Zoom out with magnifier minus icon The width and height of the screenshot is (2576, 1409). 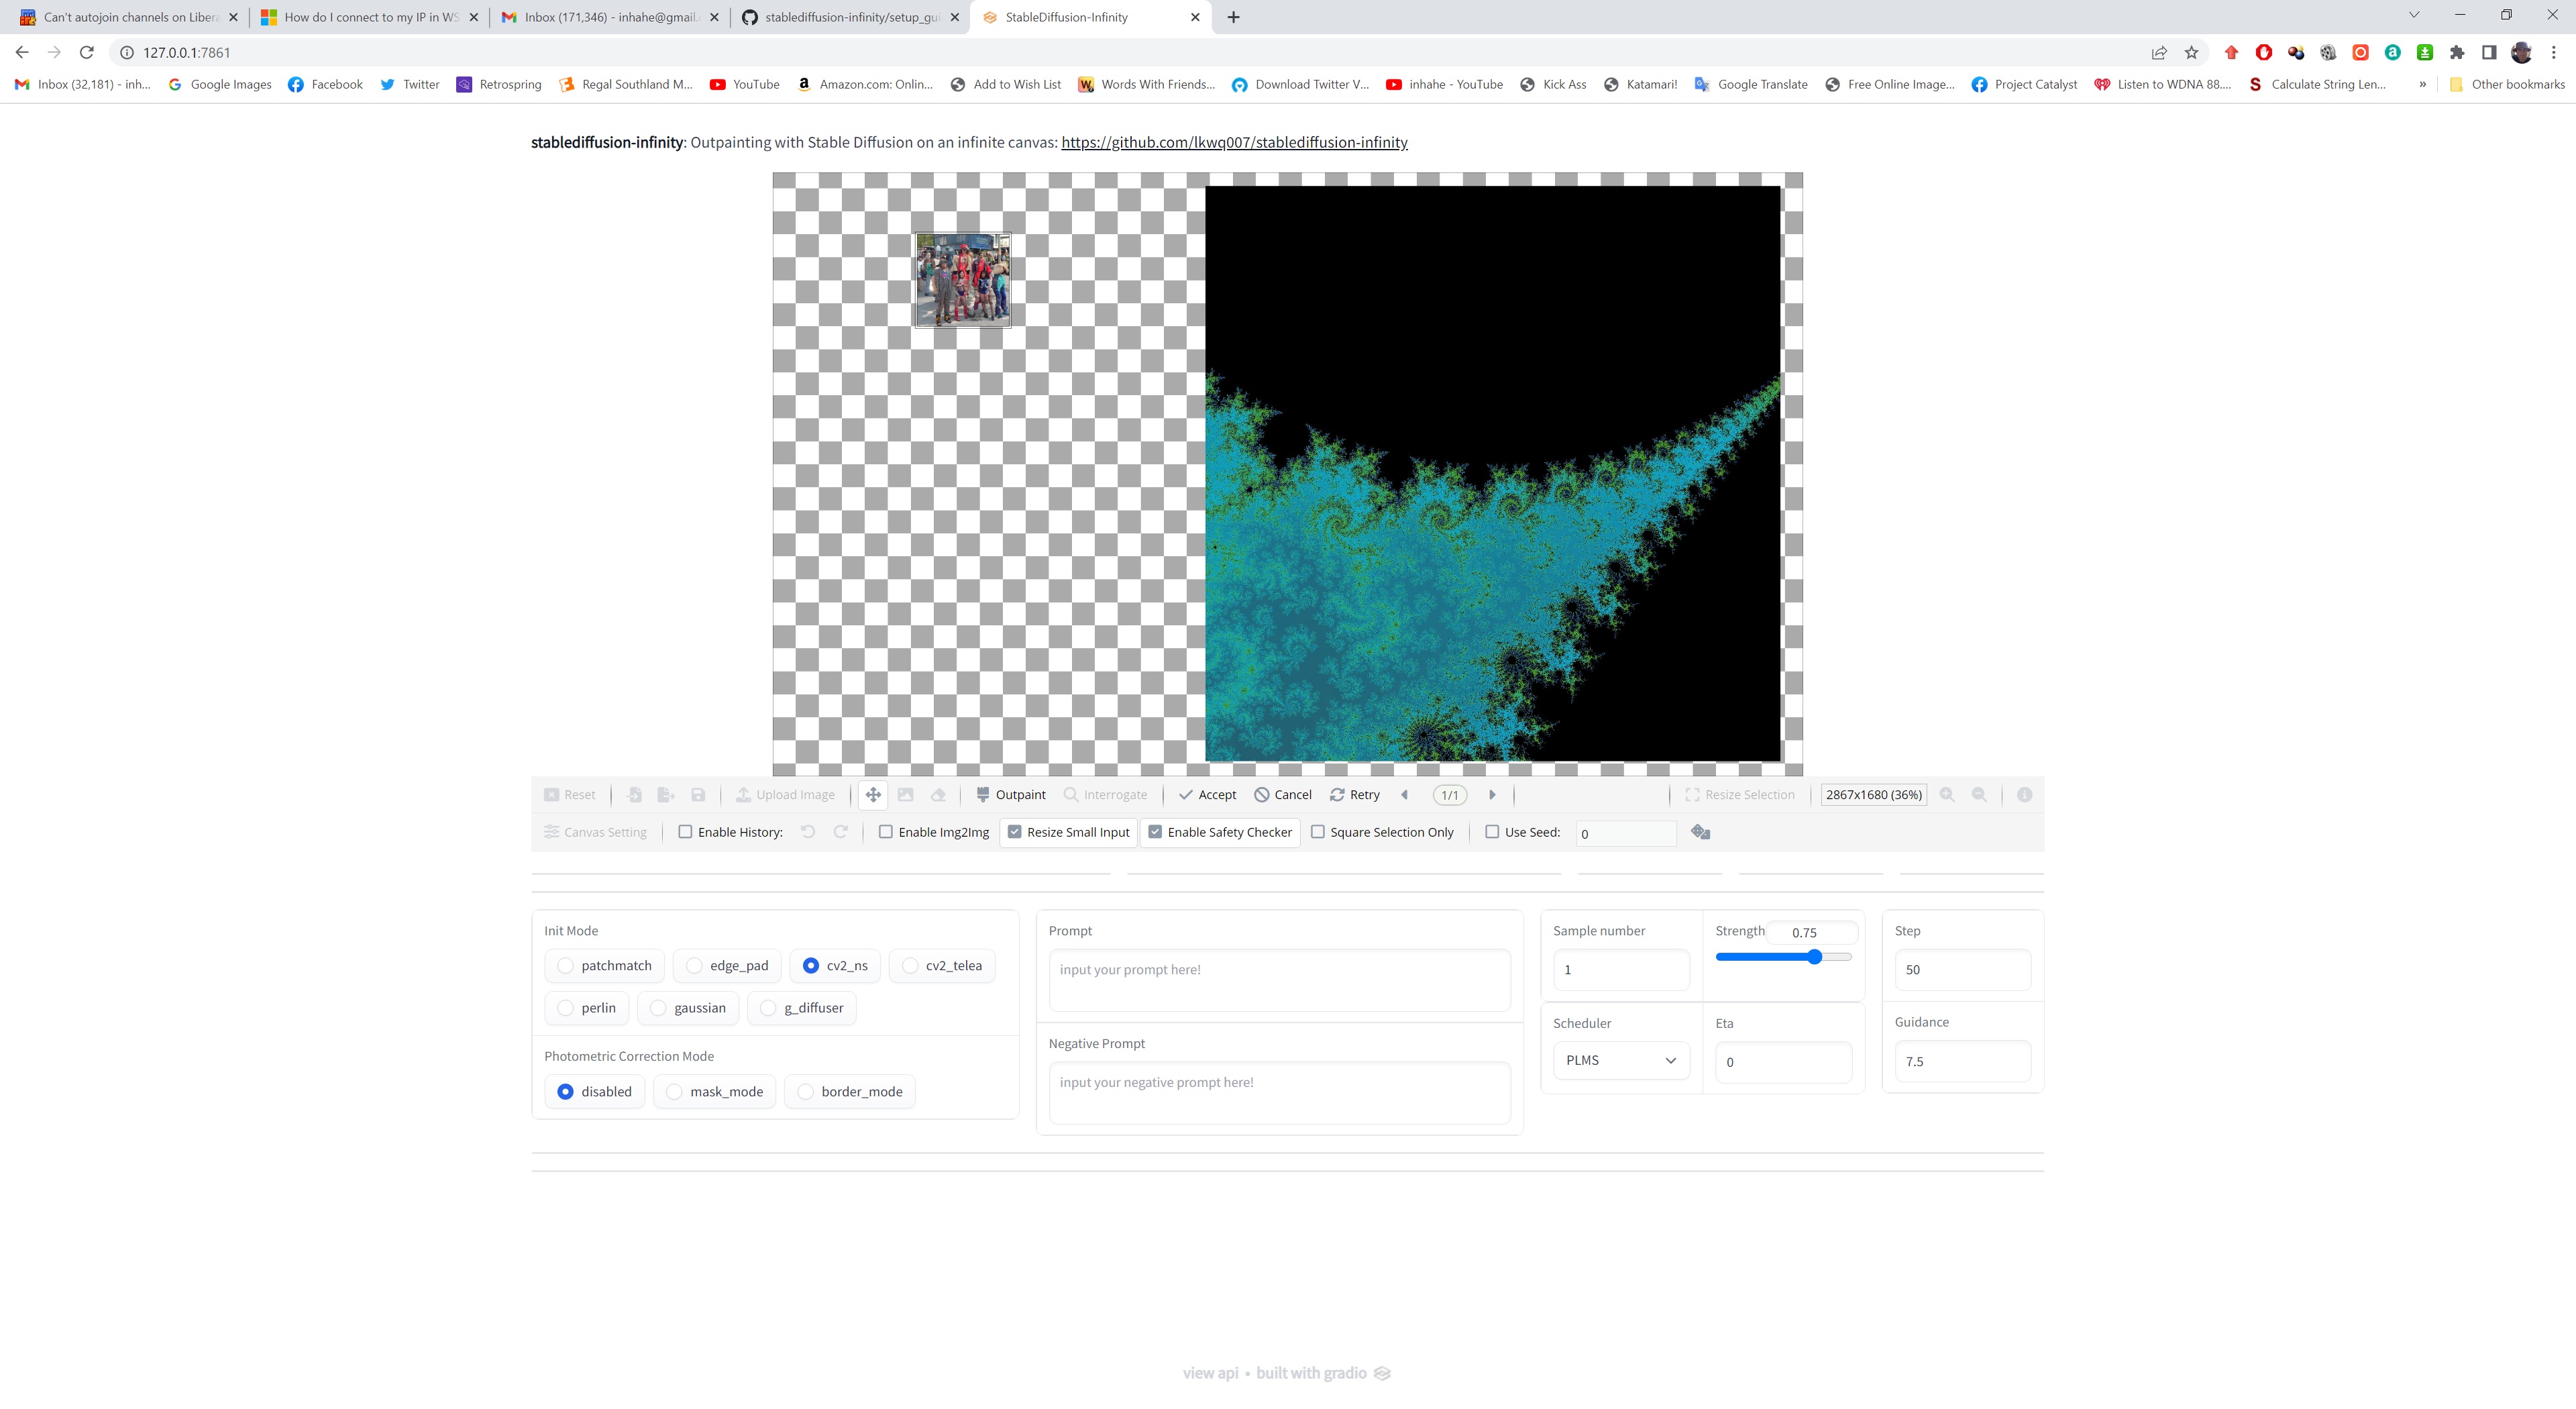point(1979,795)
